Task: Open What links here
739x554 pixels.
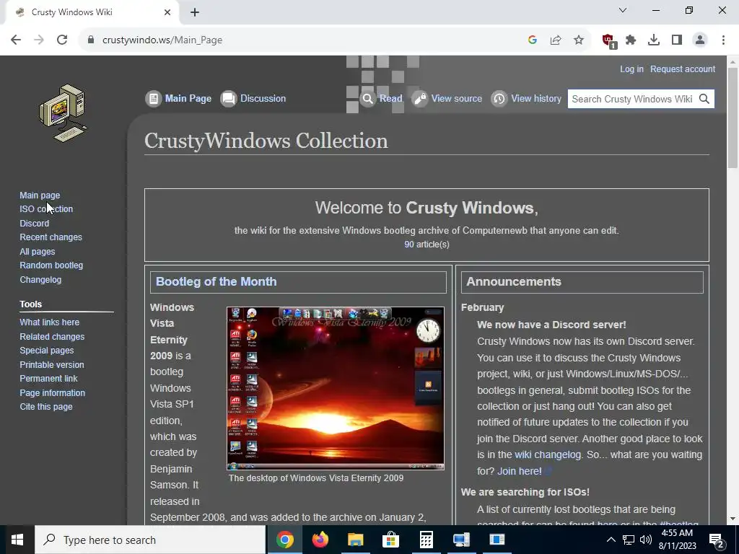Action: coord(49,322)
